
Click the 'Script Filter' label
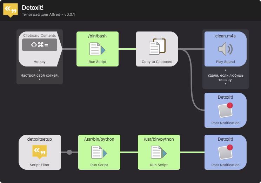pyautogui.click(x=40, y=165)
